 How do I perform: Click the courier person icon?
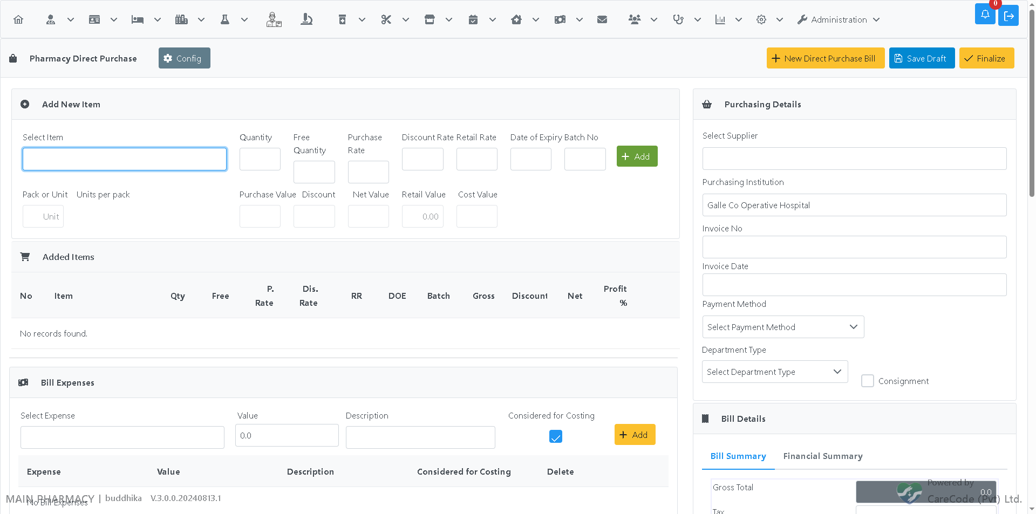point(274,19)
